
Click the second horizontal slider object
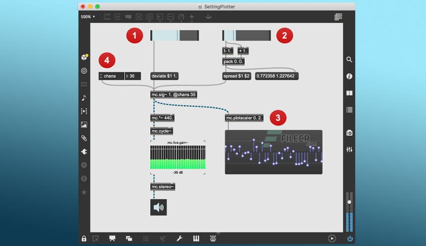point(247,36)
